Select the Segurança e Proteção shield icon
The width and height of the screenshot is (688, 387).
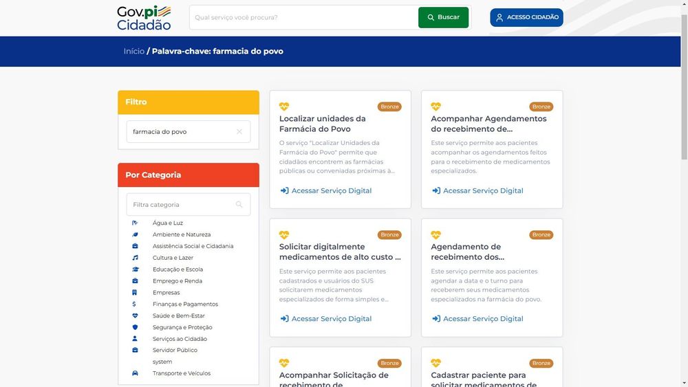pyautogui.click(x=135, y=327)
